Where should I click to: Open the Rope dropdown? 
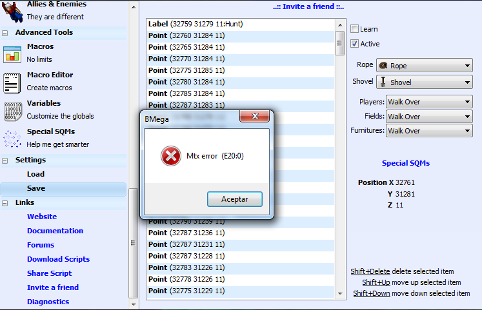tap(424, 66)
